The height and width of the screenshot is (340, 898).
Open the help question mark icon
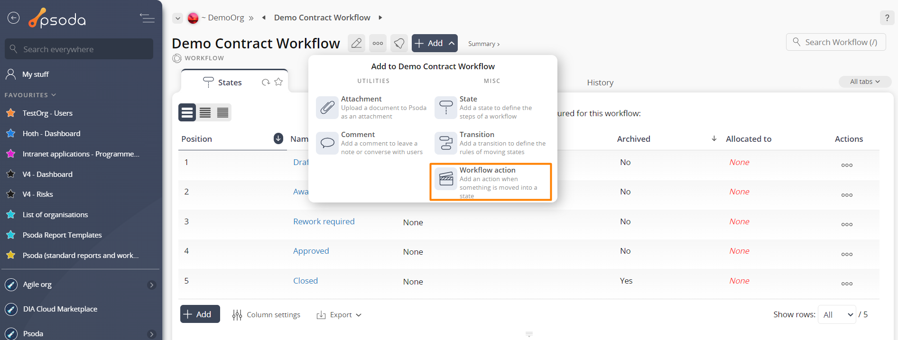[x=887, y=18]
